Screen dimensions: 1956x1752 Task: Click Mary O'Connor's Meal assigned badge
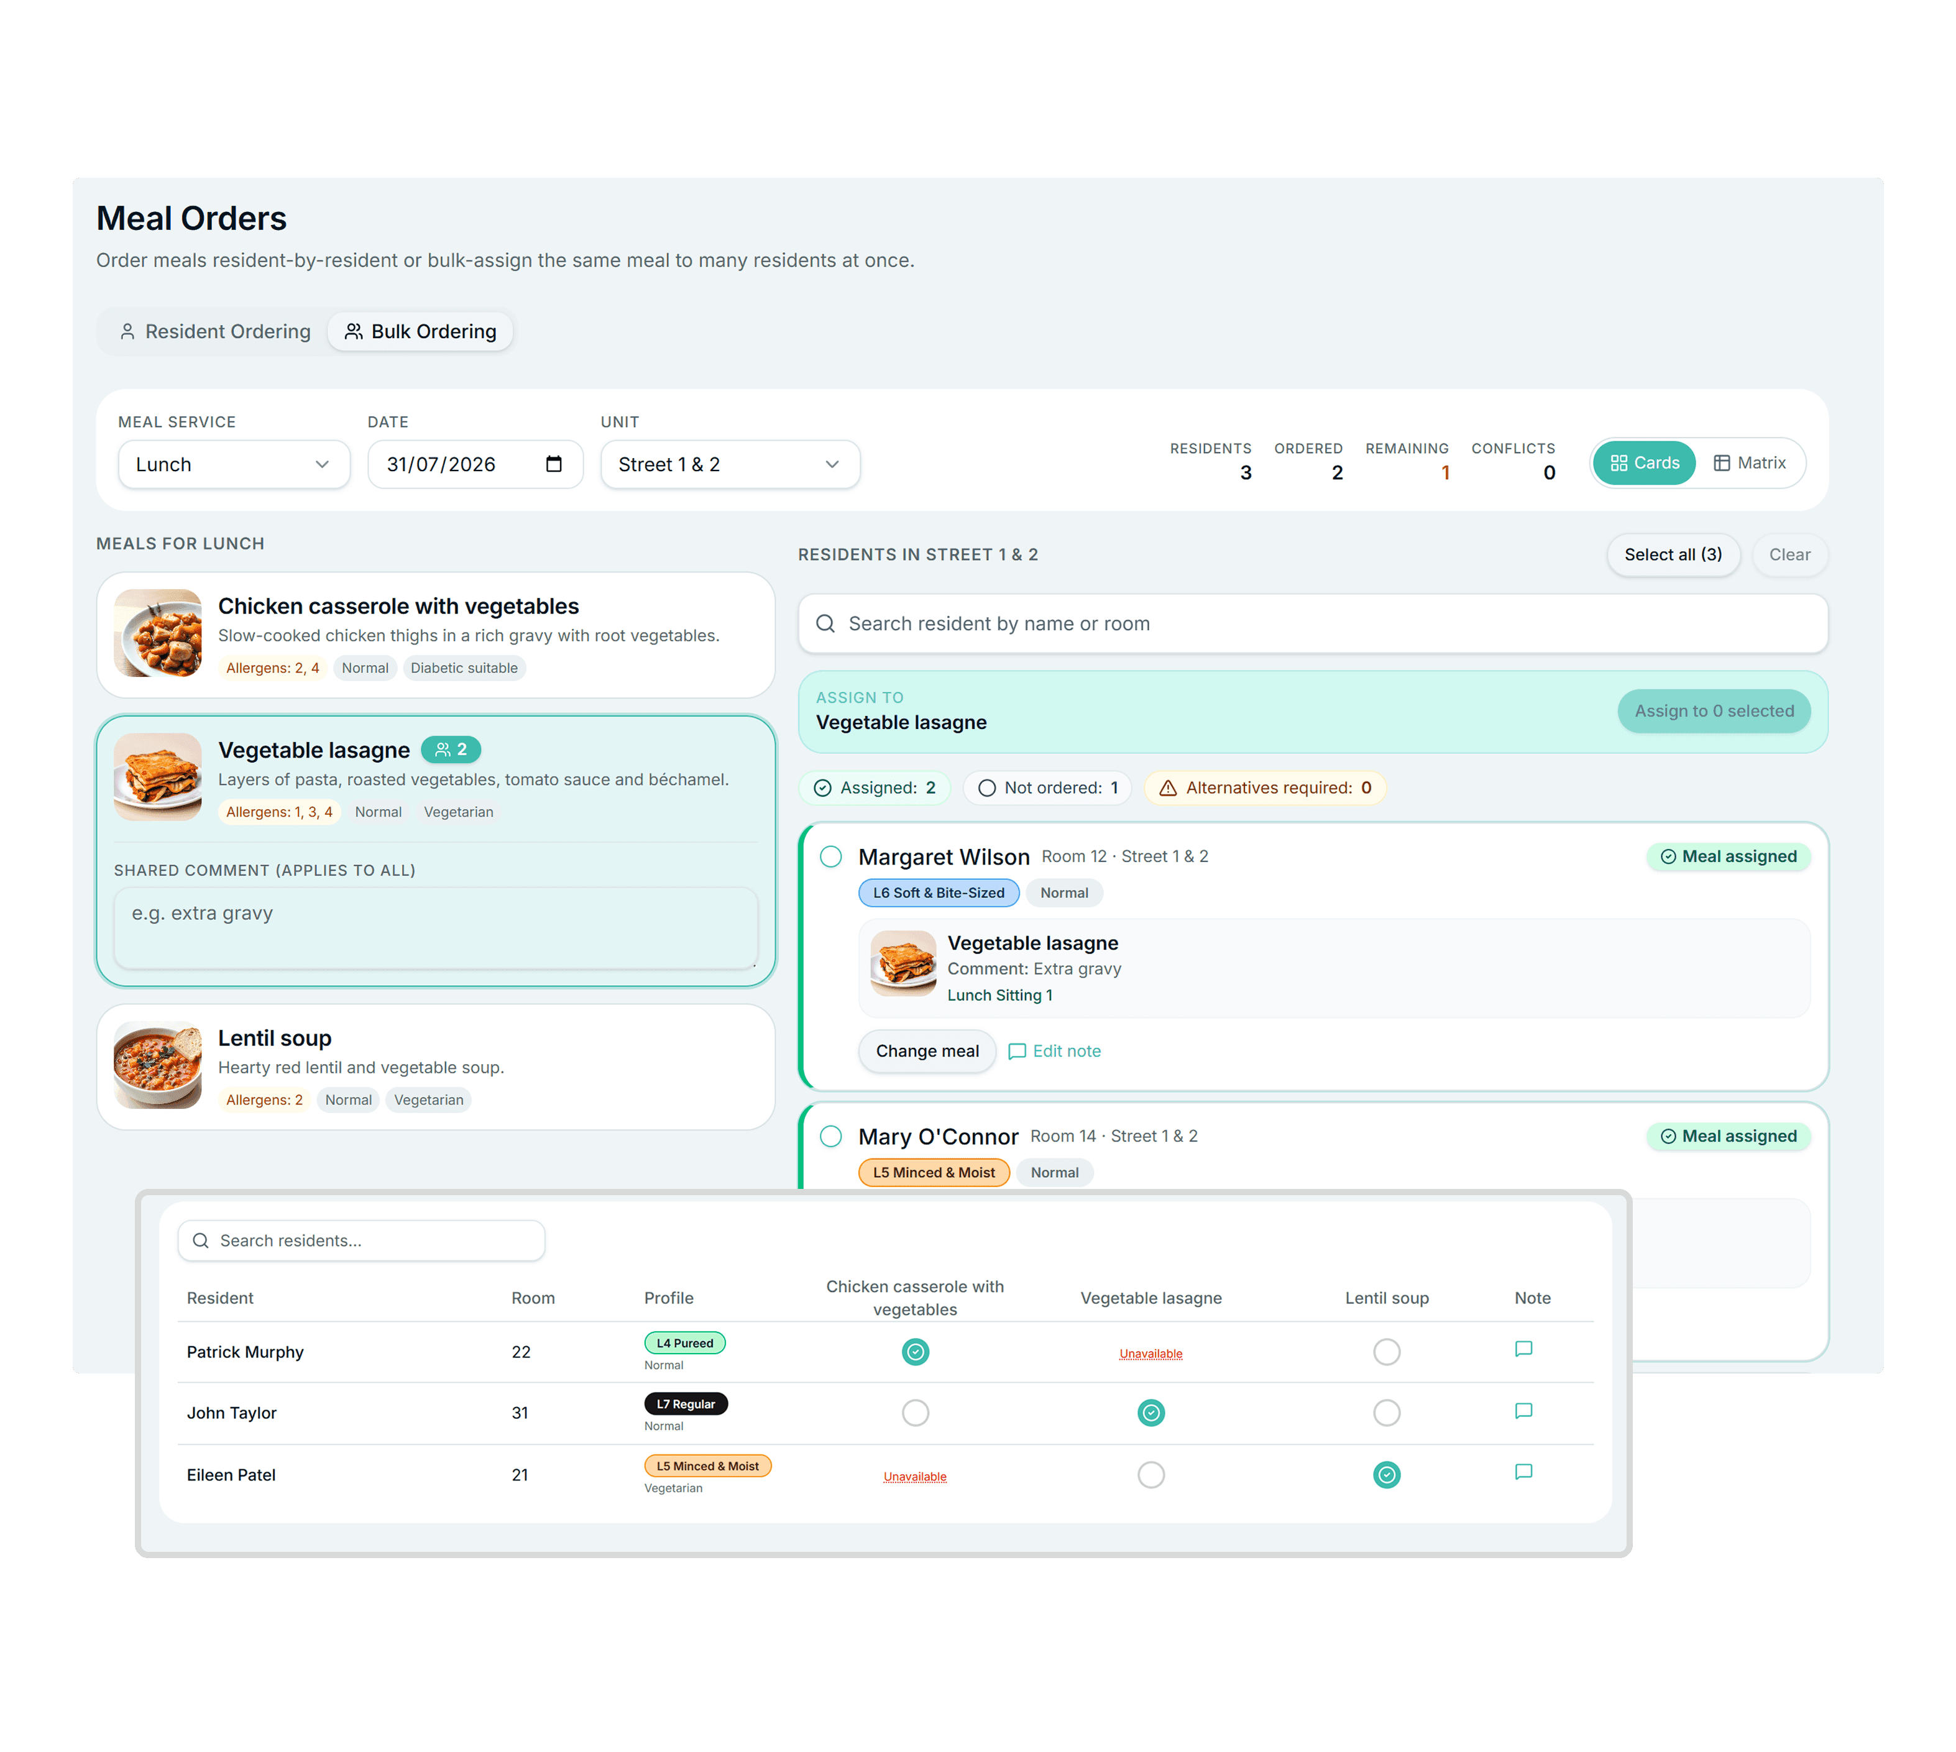point(1729,1137)
